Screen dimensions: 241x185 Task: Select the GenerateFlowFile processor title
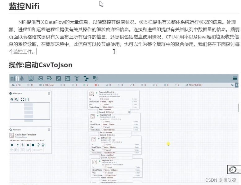click(107, 92)
